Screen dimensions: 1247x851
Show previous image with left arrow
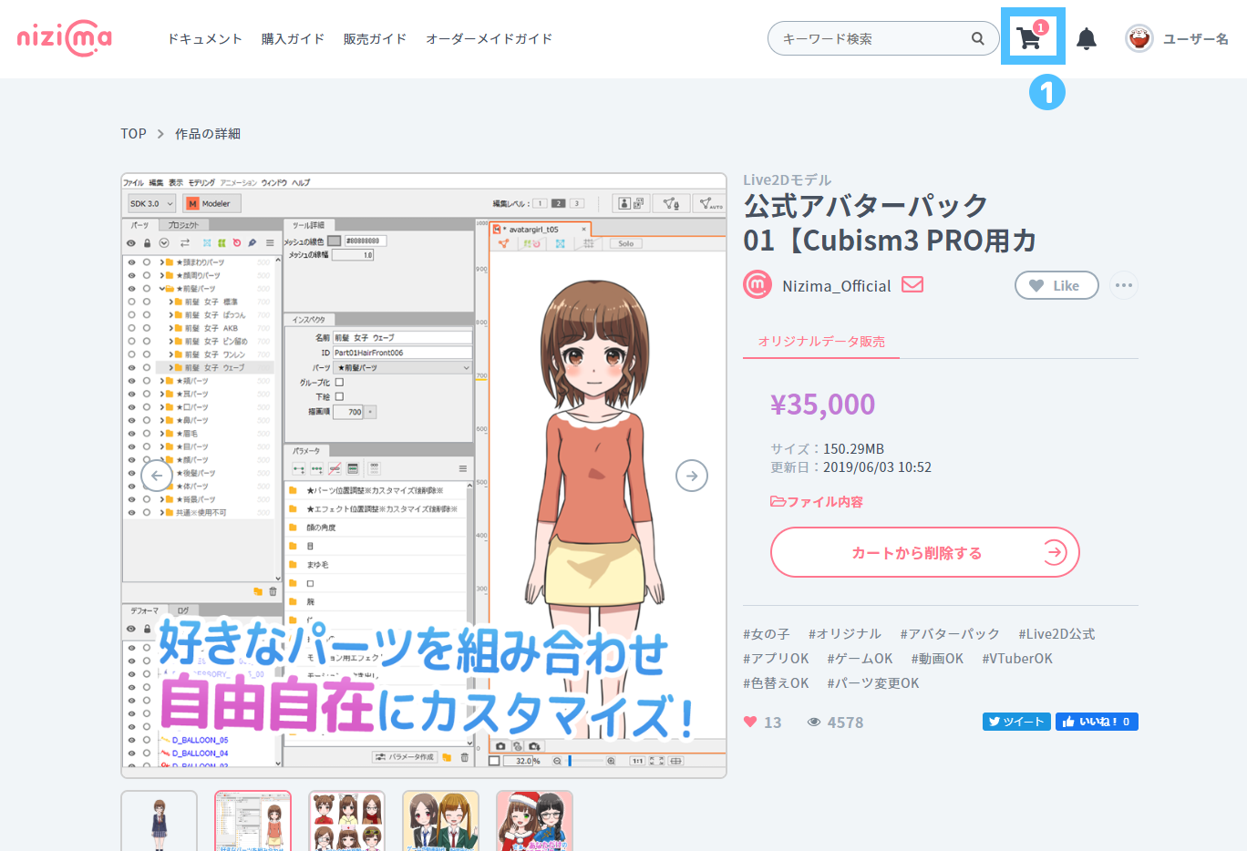[157, 476]
